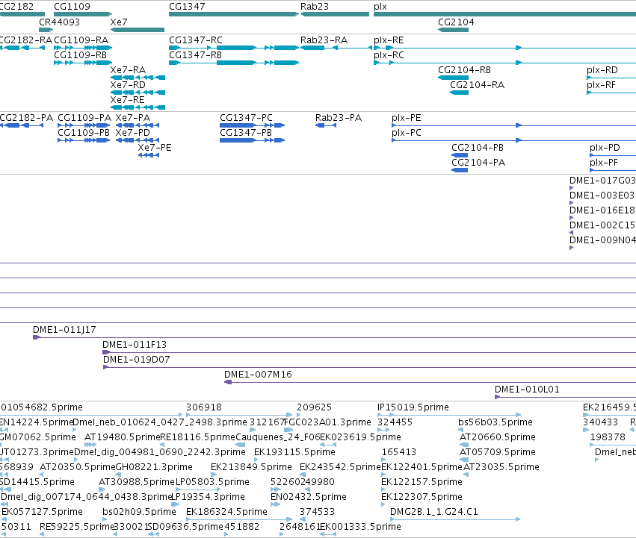Select protein plx-PE

pyautogui.click(x=513, y=125)
